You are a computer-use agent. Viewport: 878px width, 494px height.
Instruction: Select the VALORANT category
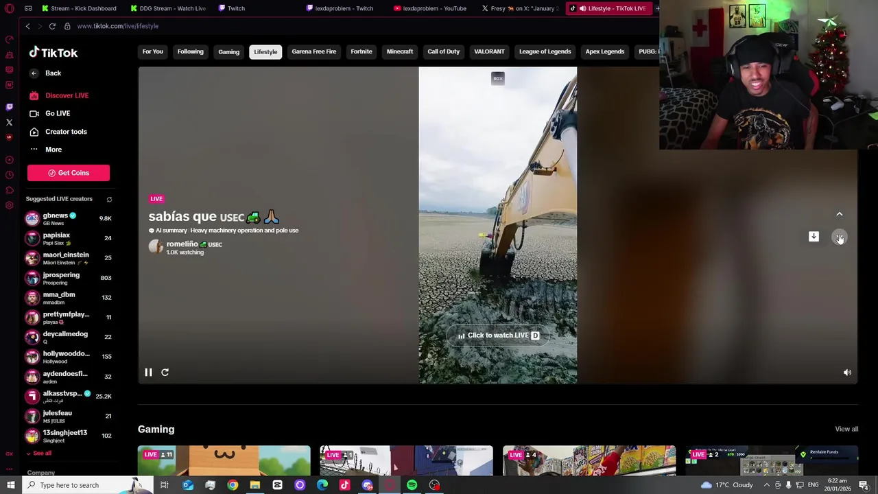[489, 51]
